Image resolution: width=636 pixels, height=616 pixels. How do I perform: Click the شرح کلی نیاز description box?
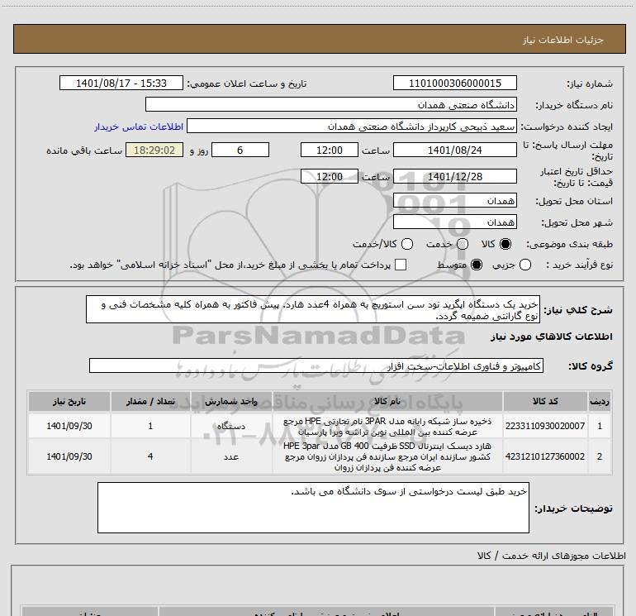pyautogui.click(x=313, y=309)
